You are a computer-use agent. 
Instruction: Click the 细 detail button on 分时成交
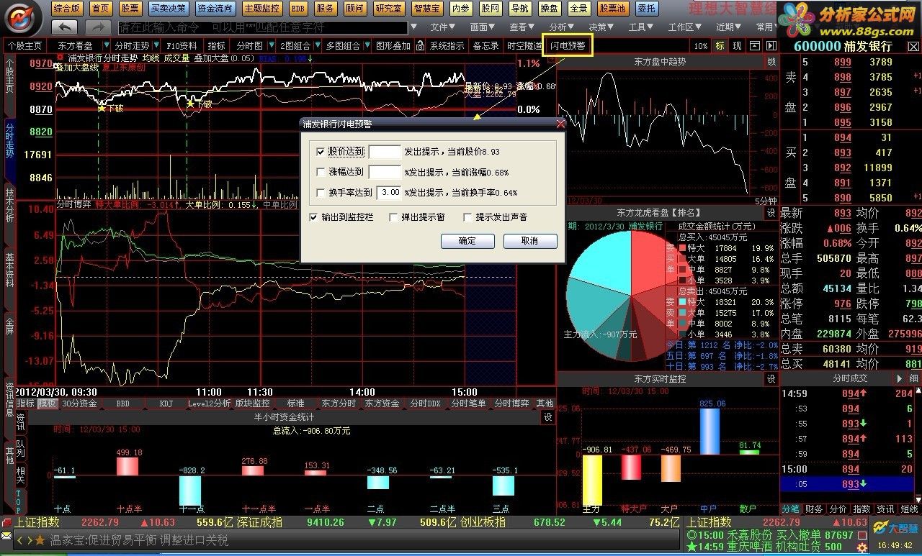coord(913,378)
